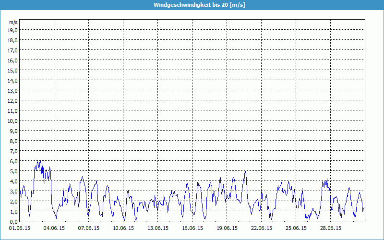
Task: Click the 19.06.15 date label
Action: coord(227,228)
